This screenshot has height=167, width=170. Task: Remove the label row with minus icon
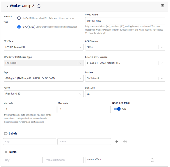[125, 142]
